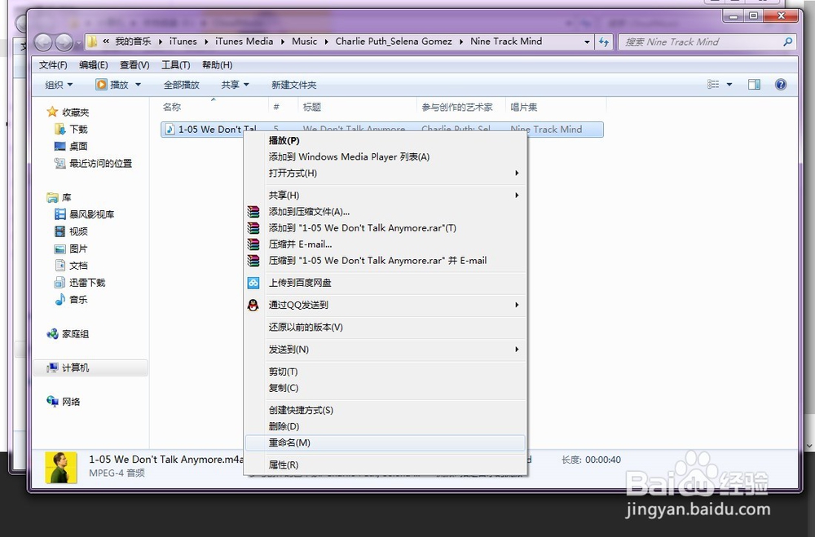
Task: Click the back navigation arrow
Action: [43, 42]
